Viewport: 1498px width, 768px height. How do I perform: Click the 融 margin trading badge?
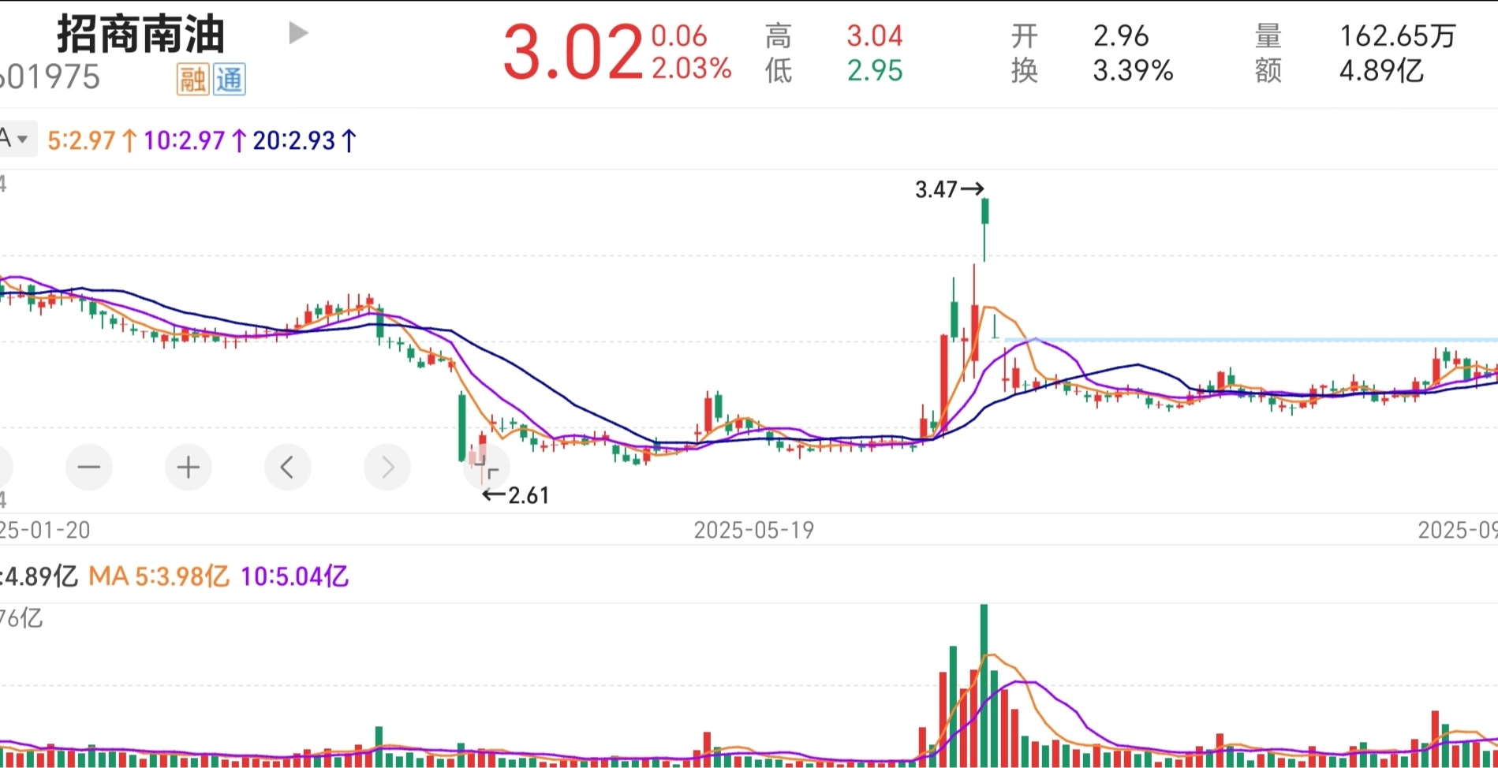(x=193, y=79)
